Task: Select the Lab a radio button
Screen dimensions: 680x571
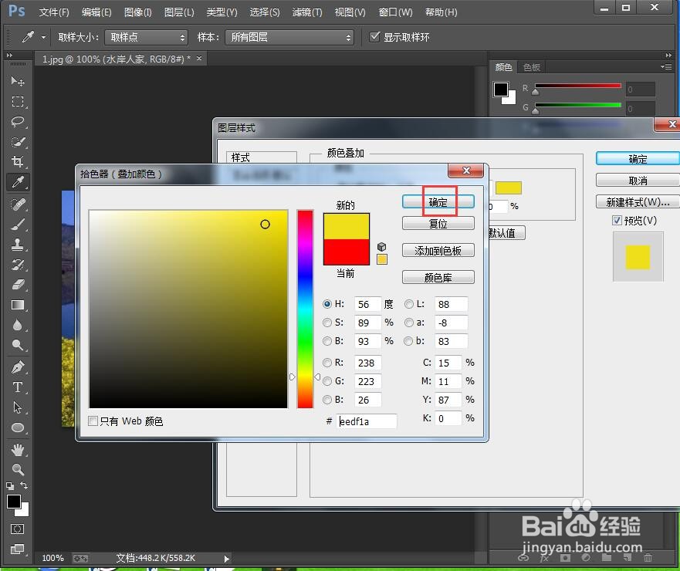Action: tap(408, 323)
